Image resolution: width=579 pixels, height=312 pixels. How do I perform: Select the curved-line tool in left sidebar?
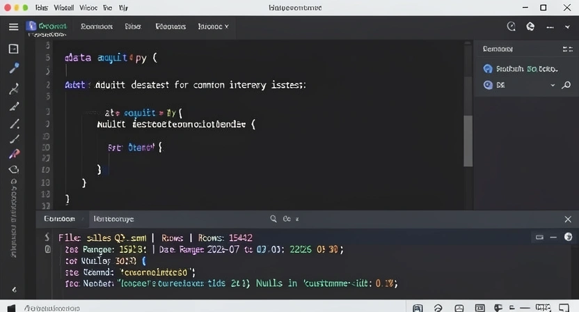coord(14,88)
